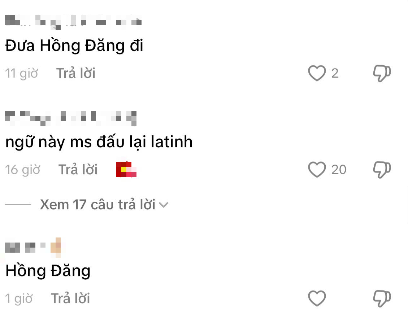Click the like count "20"
This screenshot has height=327, width=408.
339,170
